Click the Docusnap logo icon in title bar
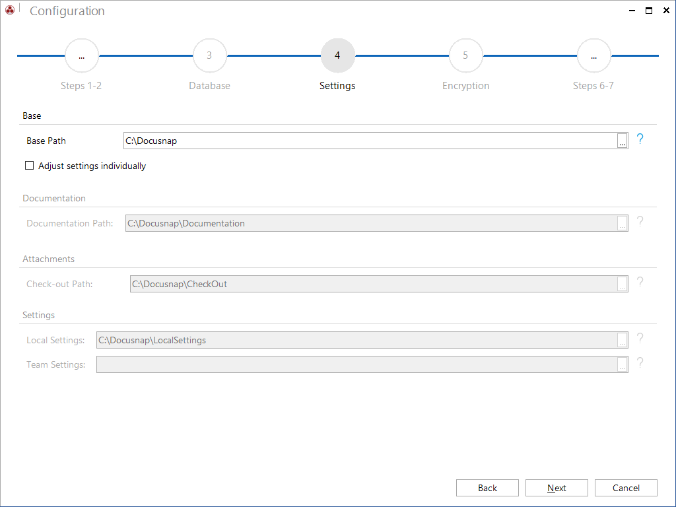676x507 pixels. point(10,9)
